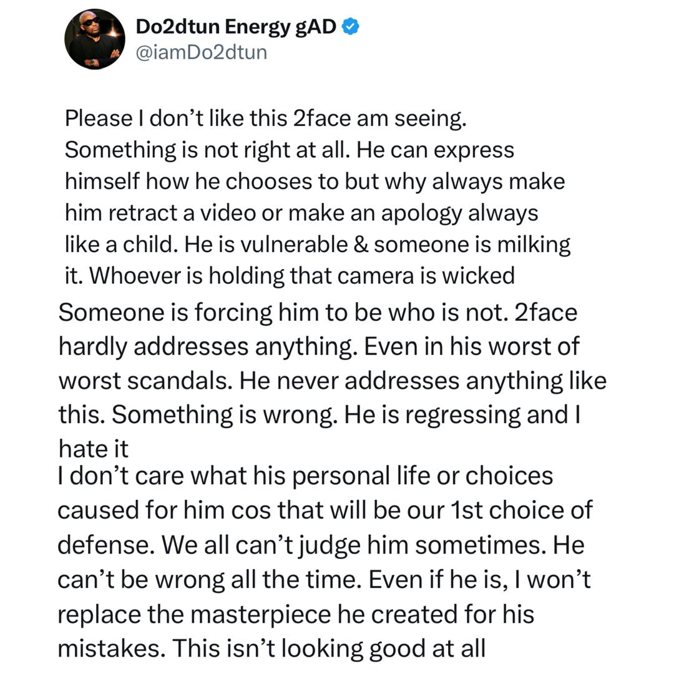This screenshot has width=674, height=674.
Task: Open the @iamDo2dtun handle link
Action: (x=201, y=52)
